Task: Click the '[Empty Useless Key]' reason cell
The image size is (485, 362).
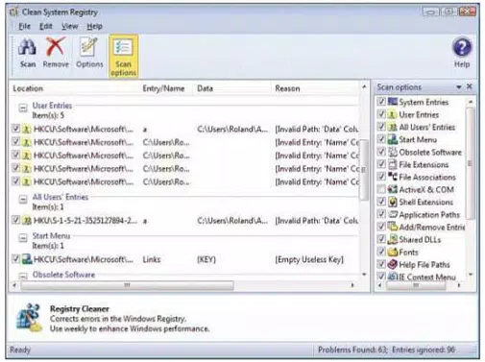Action: [309, 259]
